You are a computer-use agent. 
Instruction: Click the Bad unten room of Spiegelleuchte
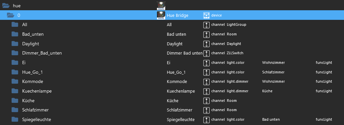[271, 119]
